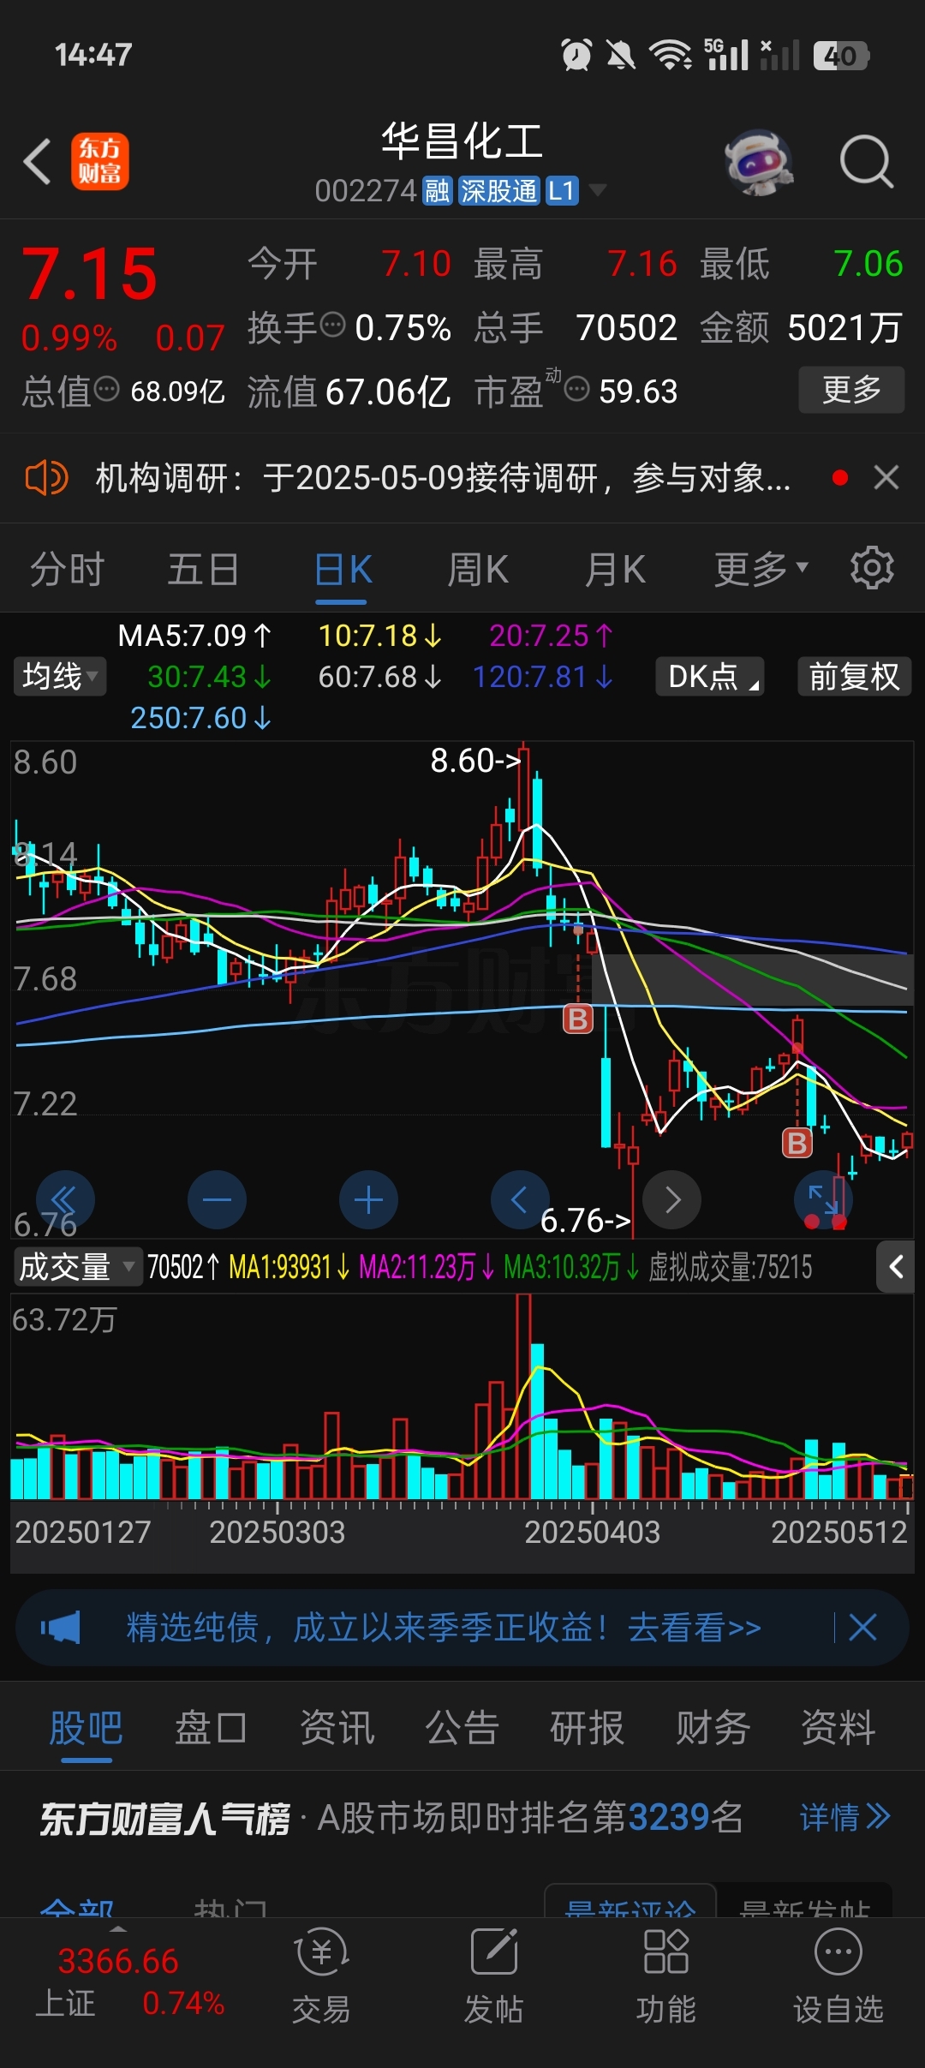The height and width of the screenshot is (2068, 925).
Task: Open 均线 indicator dropdown
Action: coord(59,677)
